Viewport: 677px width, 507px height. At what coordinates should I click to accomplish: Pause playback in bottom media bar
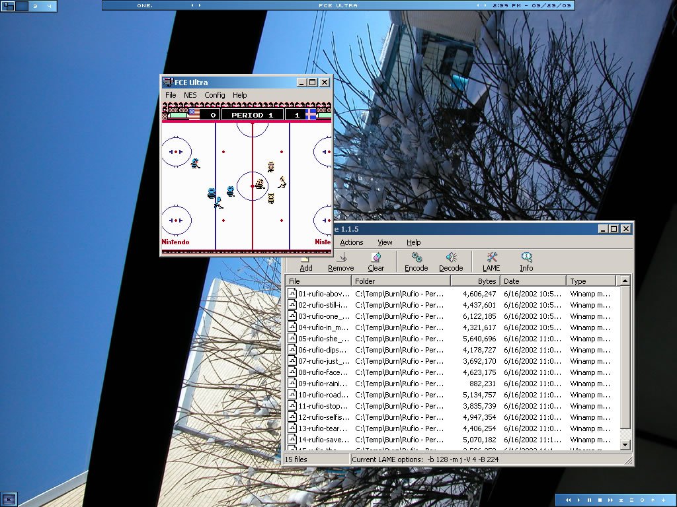tap(589, 500)
